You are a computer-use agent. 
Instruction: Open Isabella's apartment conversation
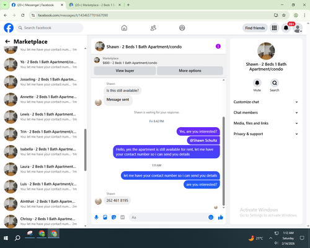pos(43,151)
